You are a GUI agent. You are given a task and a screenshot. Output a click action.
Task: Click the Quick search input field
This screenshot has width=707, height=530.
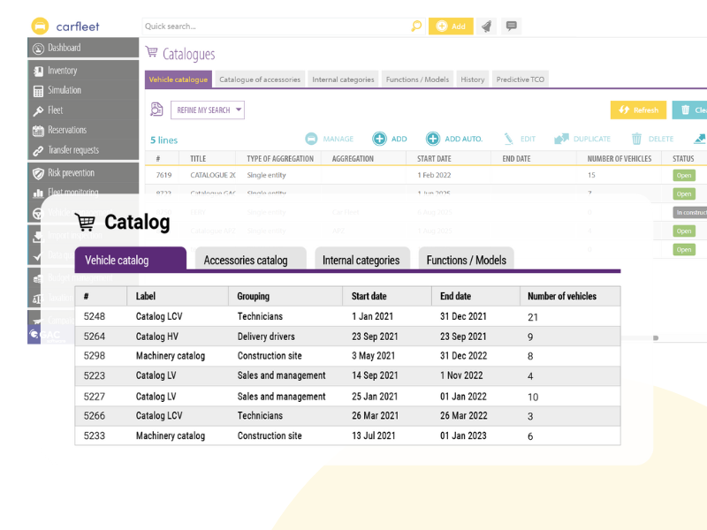[x=276, y=26]
